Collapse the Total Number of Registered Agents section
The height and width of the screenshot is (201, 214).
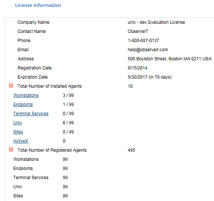pos(11,150)
